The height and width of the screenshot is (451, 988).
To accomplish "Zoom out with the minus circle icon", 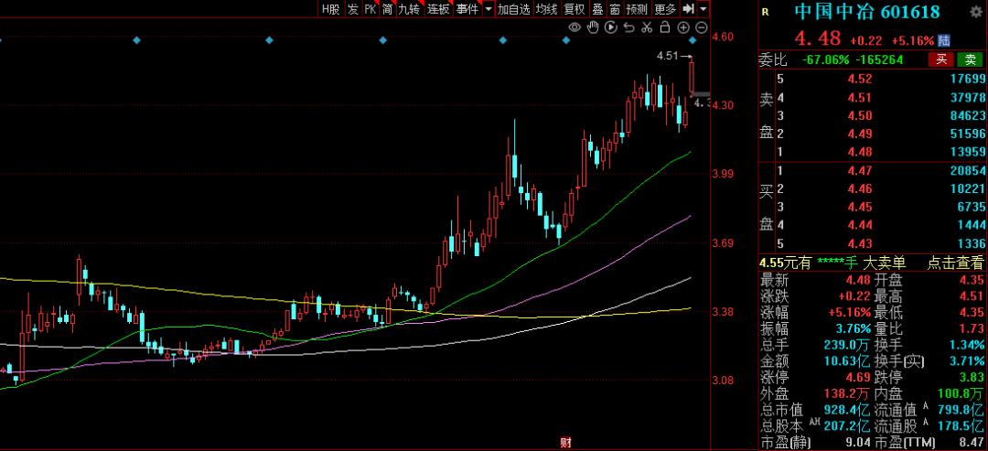I will click(x=700, y=27).
